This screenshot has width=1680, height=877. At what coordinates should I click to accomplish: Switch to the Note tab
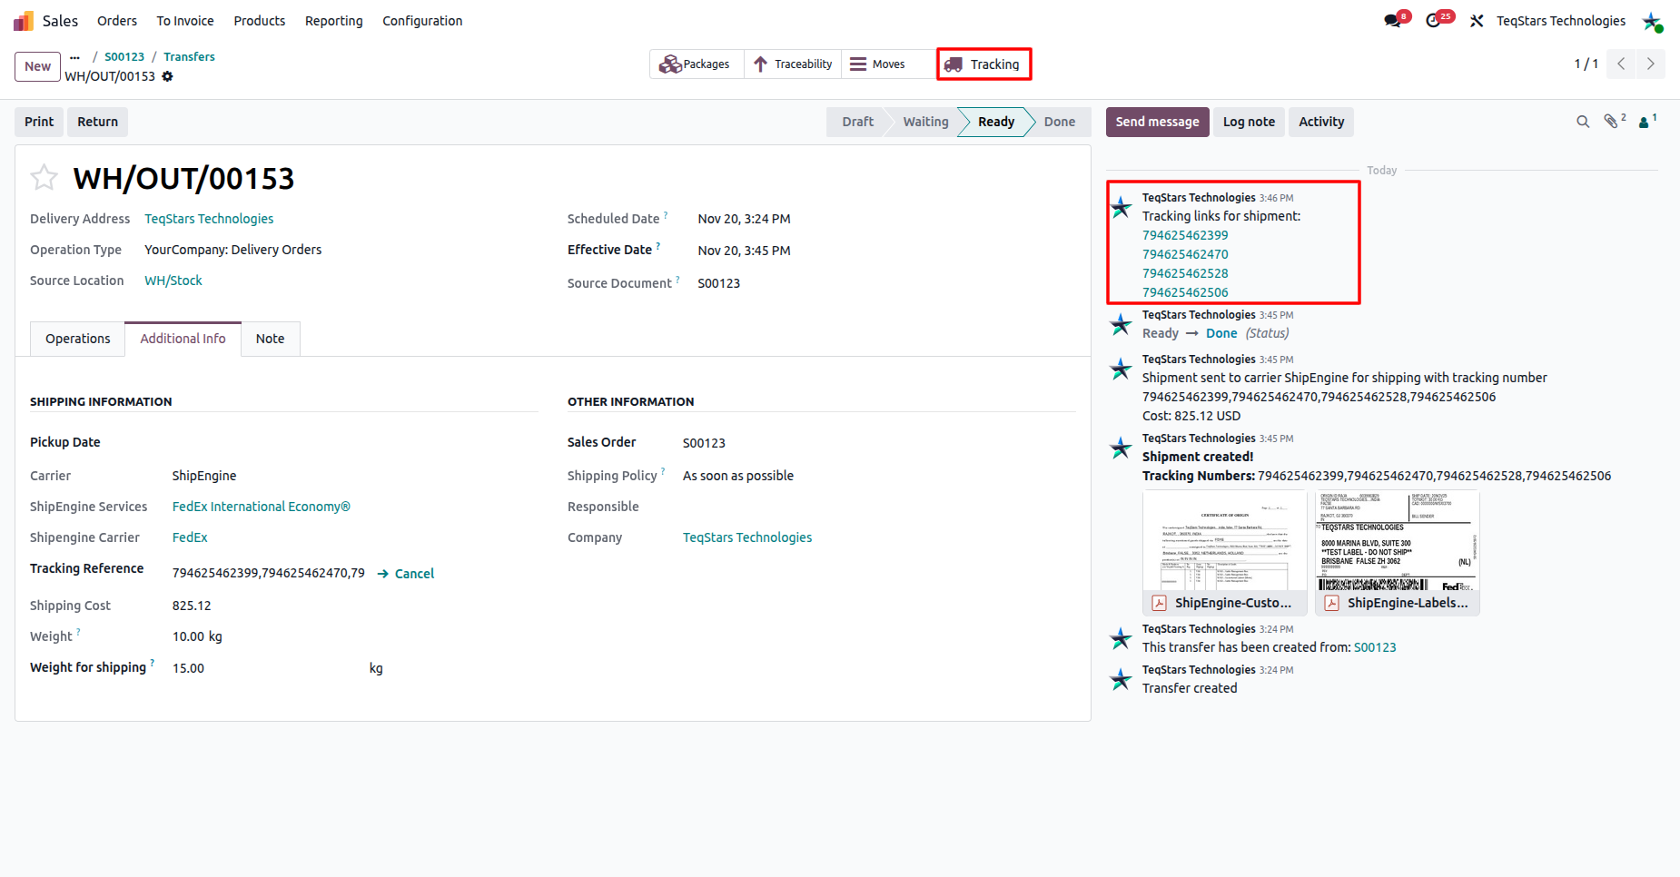271,339
